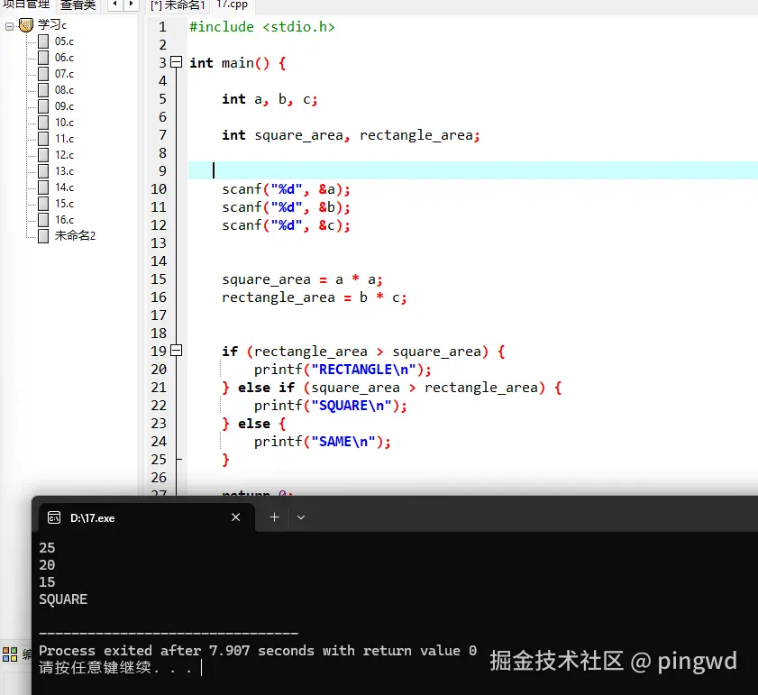Open file 10.c in the project tree

tap(64, 123)
